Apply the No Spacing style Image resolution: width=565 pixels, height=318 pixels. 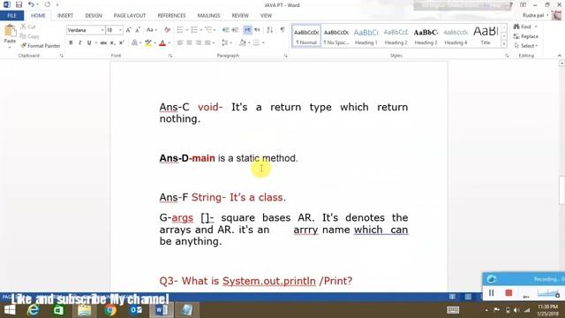coord(336,36)
